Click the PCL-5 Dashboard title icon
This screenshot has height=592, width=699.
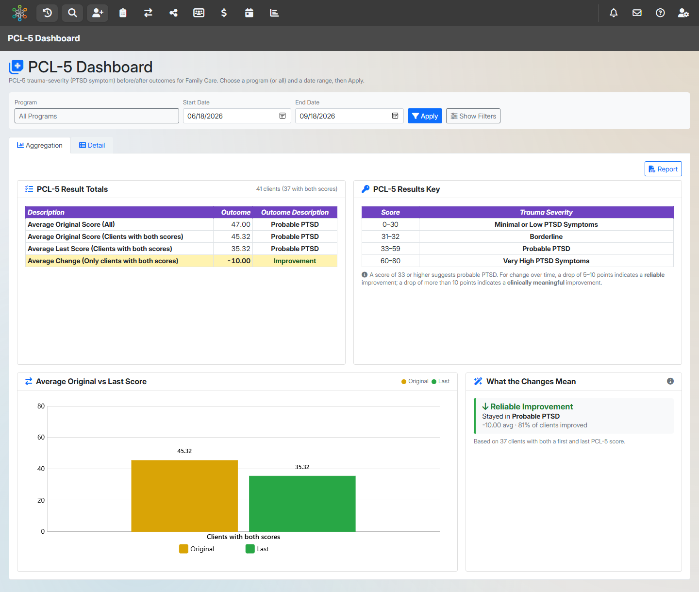click(16, 67)
